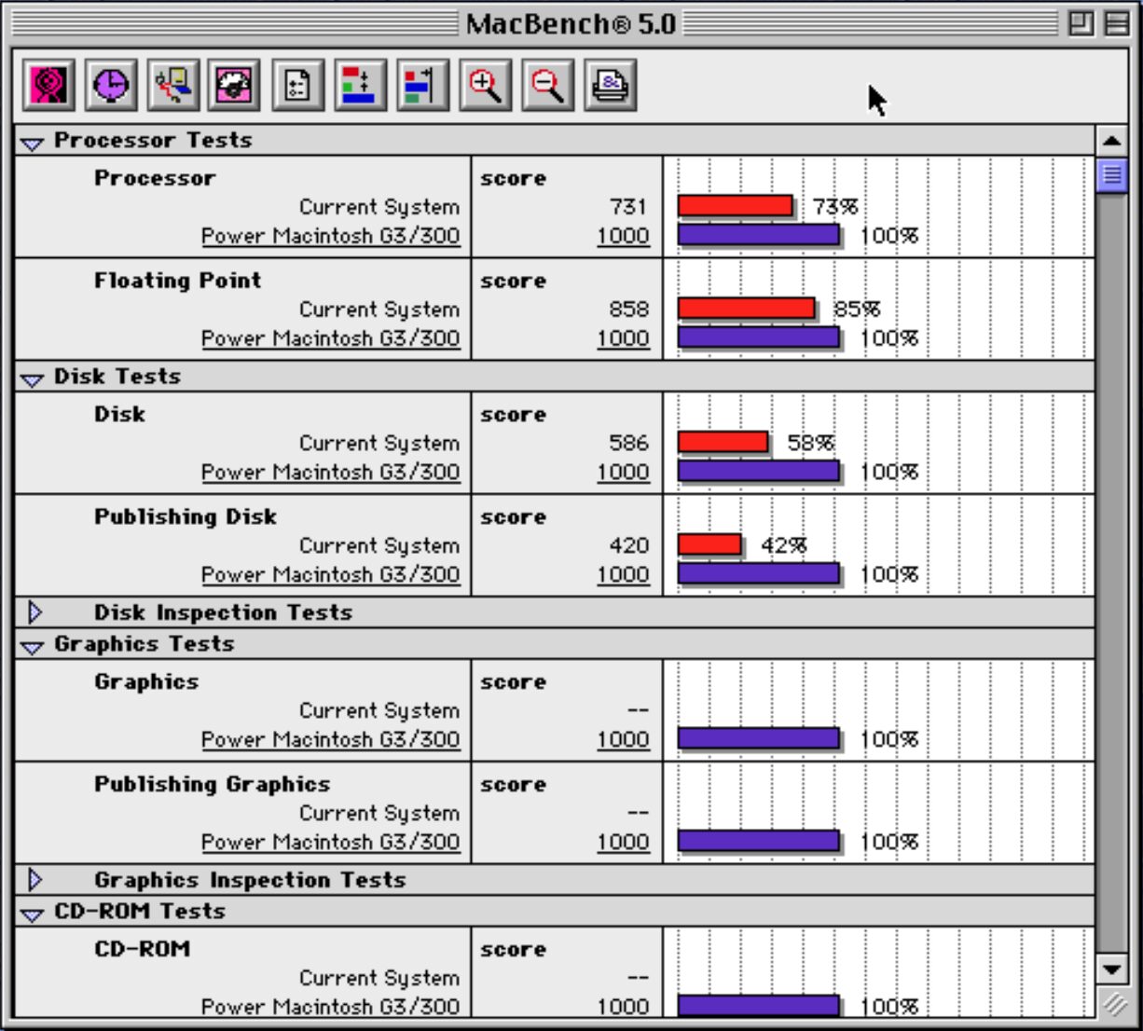The width and height of the screenshot is (1143, 1031).
Task: Click the Floating Point test heading
Action: [x=178, y=281]
